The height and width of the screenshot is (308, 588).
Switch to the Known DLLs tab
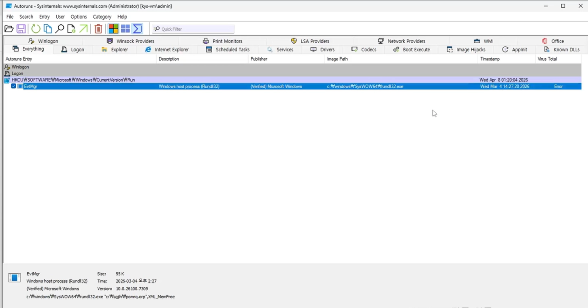pyautogui.click(x=561, y=49)
